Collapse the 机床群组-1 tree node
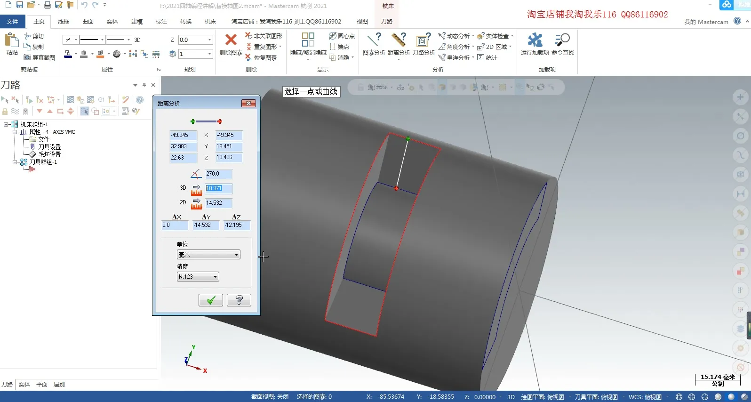The width and height of the screenshot is (751, 402). tap(6, 124)
